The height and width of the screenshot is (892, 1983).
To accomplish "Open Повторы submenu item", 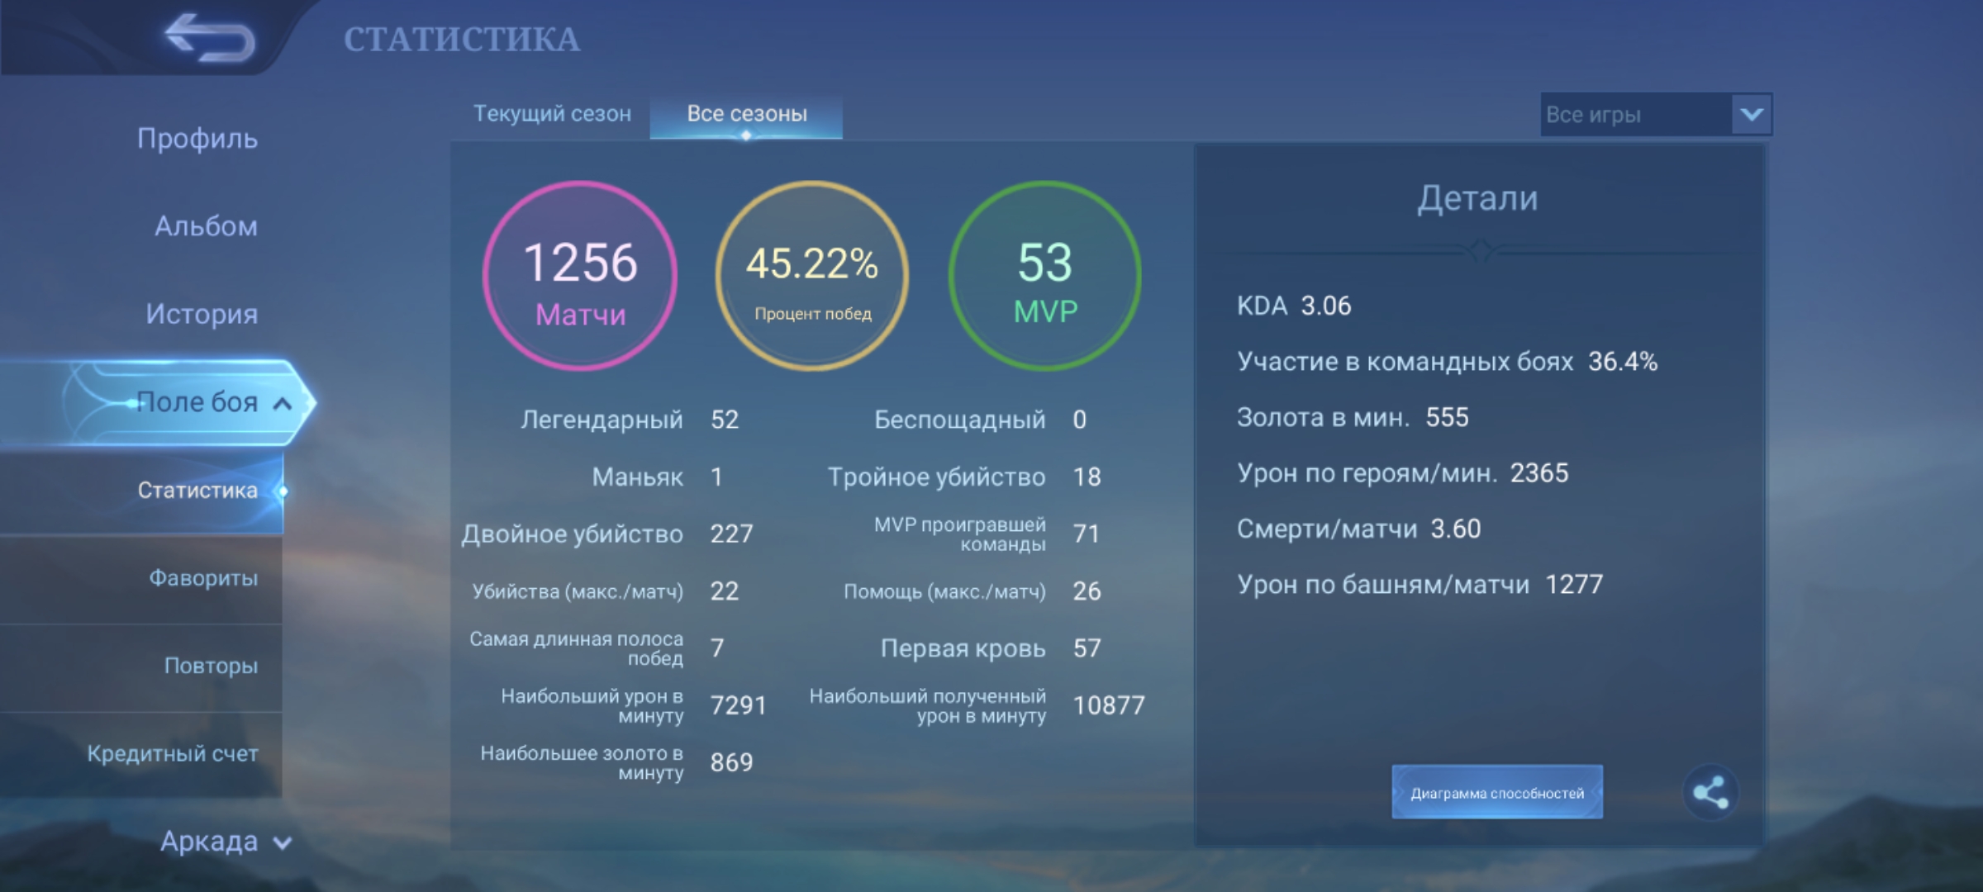I will 210,666.
